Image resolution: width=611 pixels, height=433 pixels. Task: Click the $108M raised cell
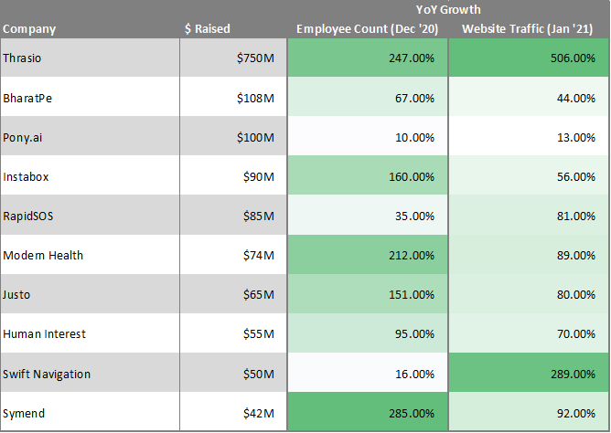click(233, 97)
